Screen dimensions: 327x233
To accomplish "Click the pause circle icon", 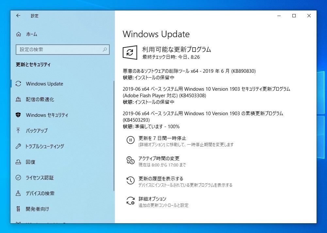I will coord(131,140).
